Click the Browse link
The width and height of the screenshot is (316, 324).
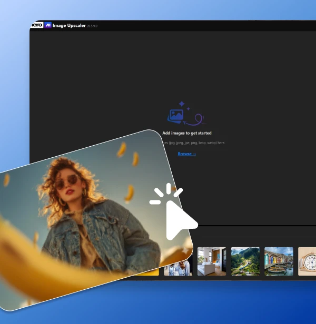186,154
